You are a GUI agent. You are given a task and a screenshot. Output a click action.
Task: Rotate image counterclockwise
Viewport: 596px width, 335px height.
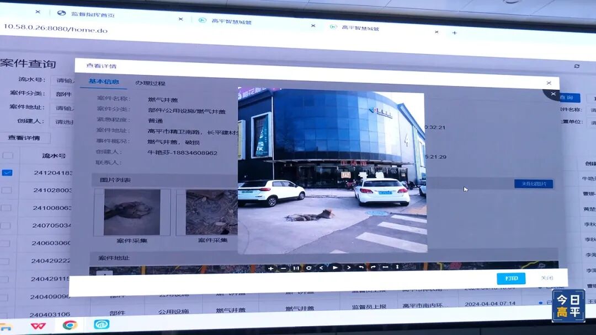tap(361, 267)
